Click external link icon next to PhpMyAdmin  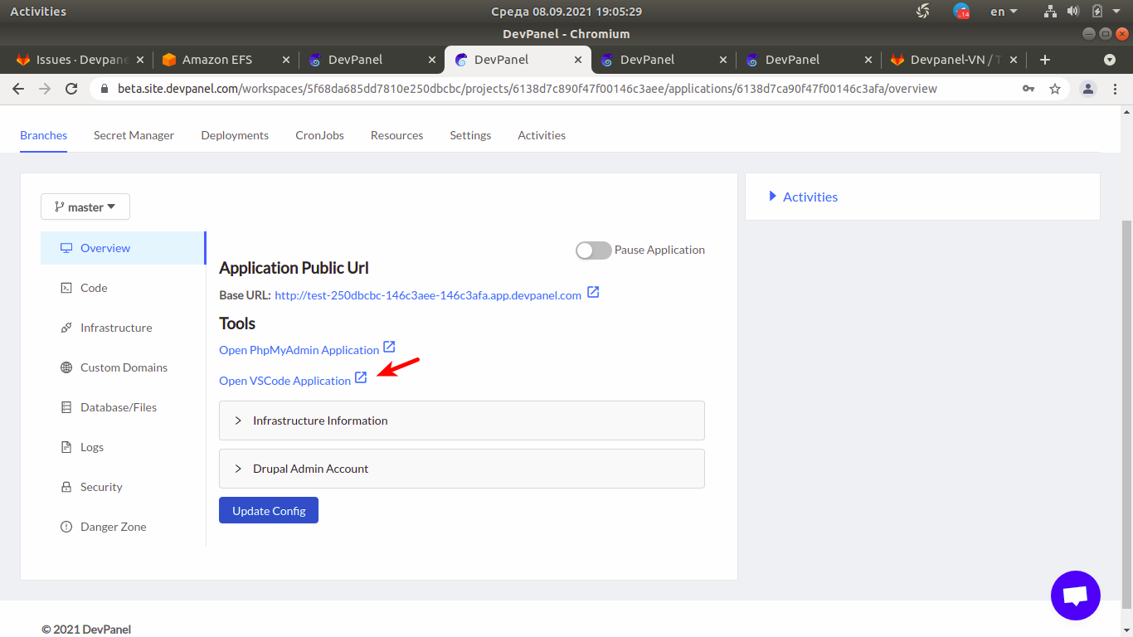(389, 348)
